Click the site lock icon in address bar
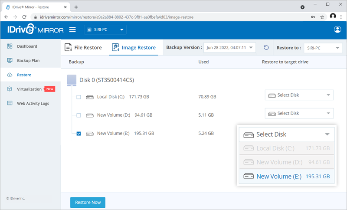Viewport: 347px width, 210px height. coord(35,17)
